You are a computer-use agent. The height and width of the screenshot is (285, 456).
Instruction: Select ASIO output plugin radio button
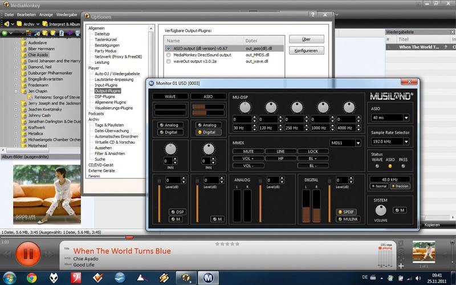[x=168, y=48]
